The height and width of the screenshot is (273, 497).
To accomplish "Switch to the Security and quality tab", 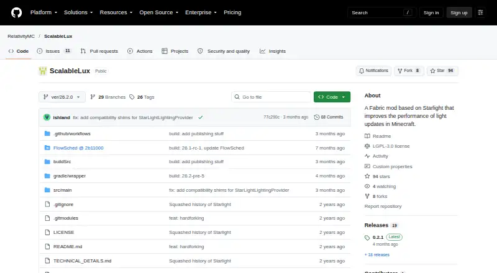I will coord(224,51).
